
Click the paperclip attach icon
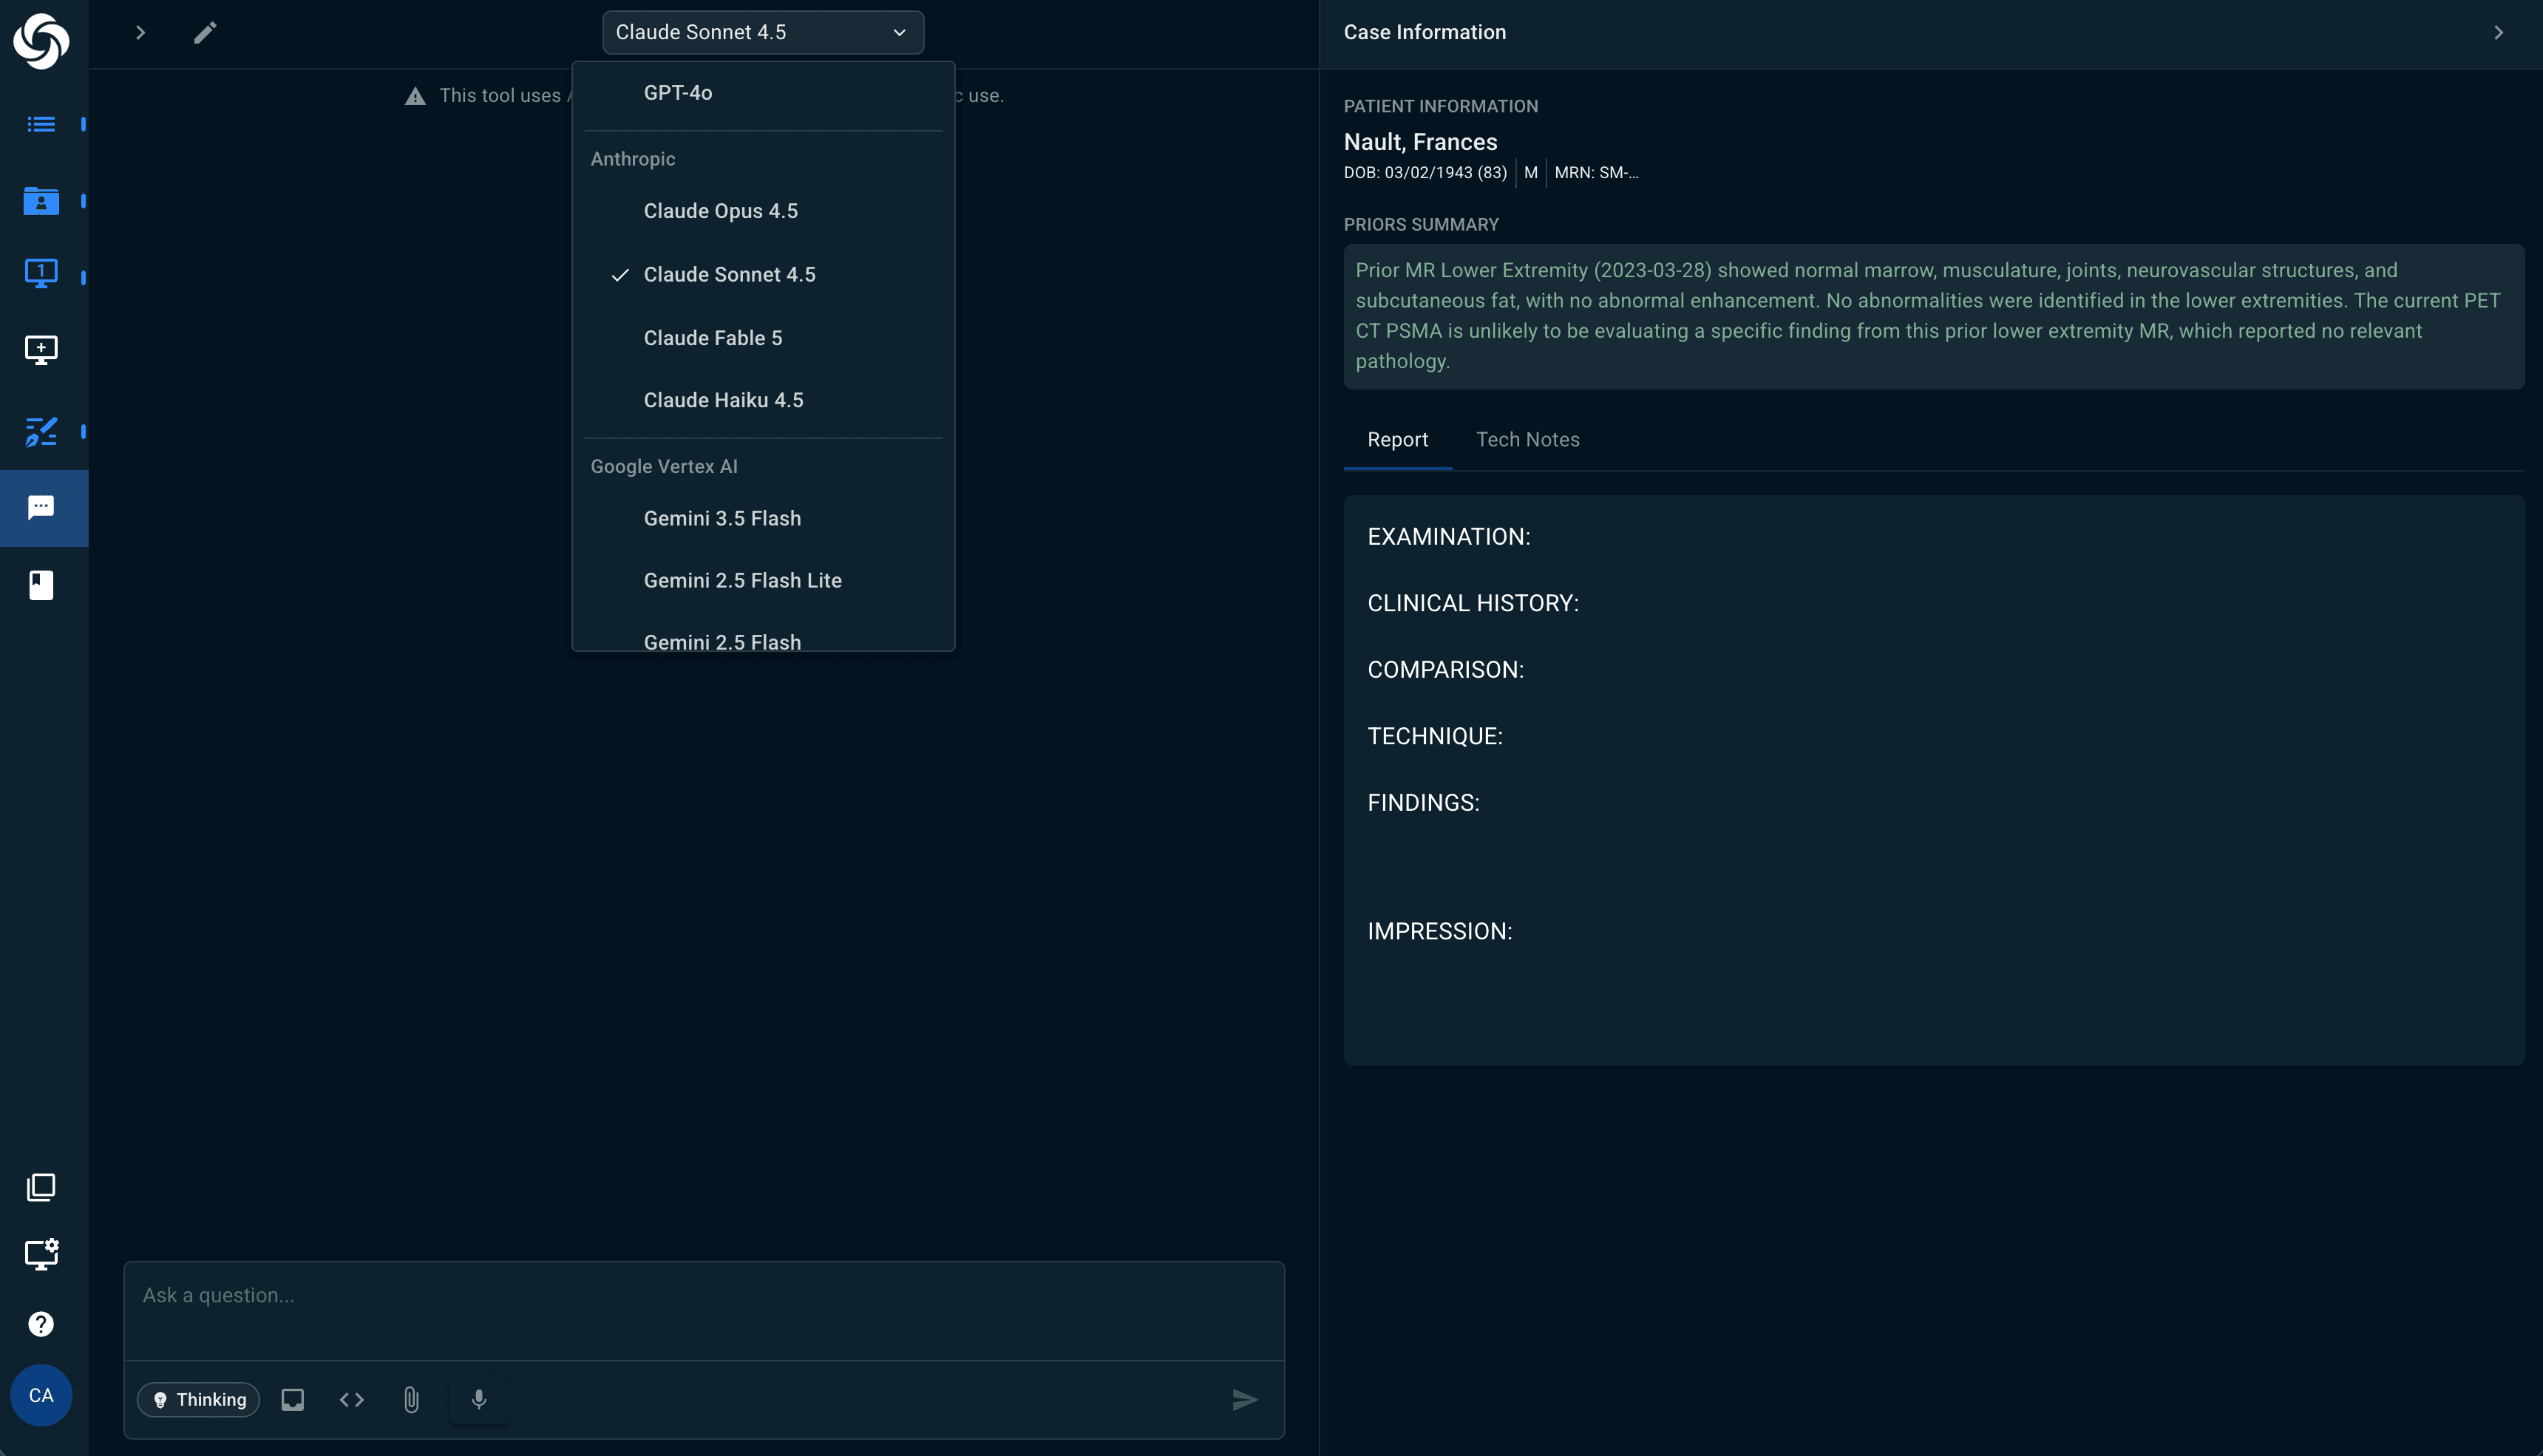tap(411, 1399)
